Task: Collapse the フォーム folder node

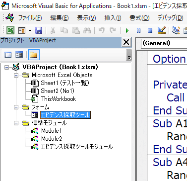Action: (x=16, y=107)
